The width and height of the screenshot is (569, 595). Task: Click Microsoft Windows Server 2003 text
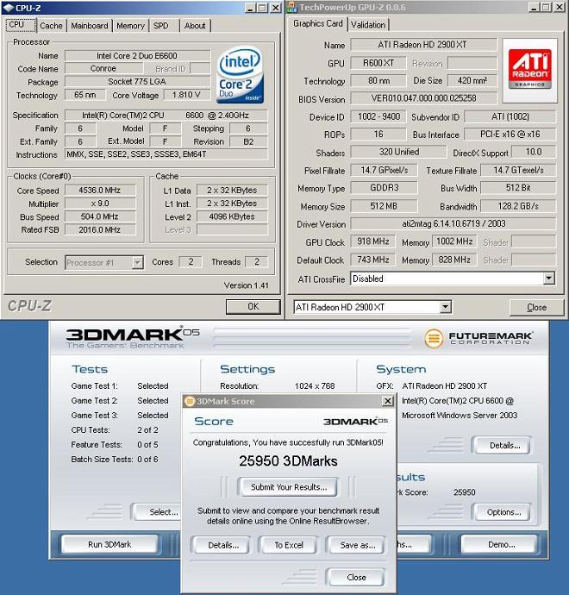pyautogui.click(x=460, y=415)
